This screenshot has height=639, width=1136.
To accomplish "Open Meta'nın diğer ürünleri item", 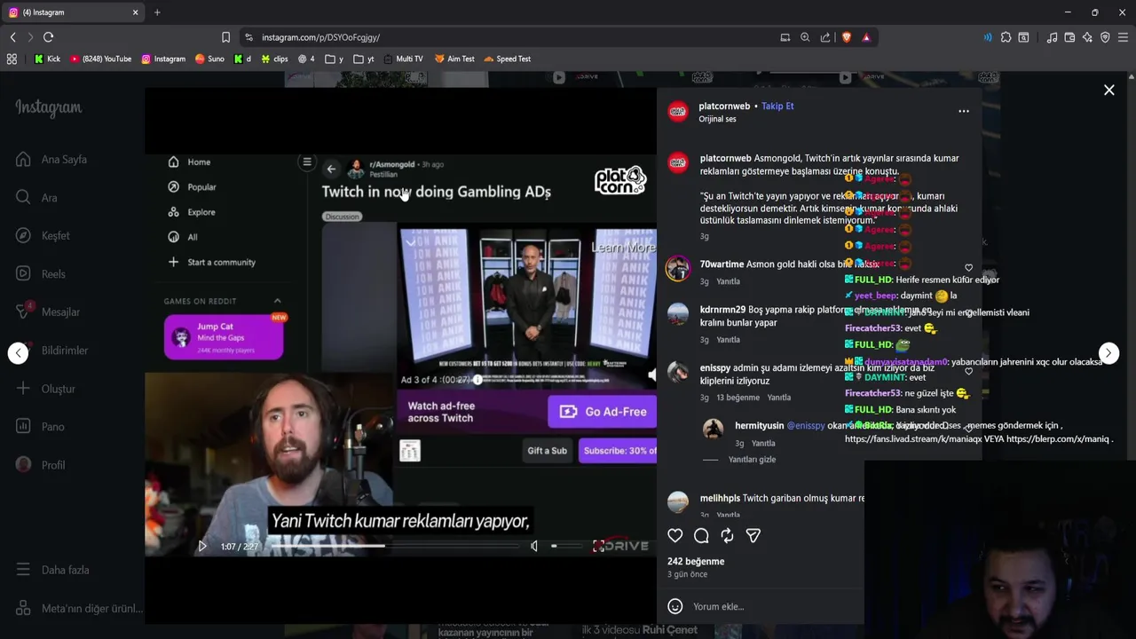I will (x=79, y=609).
